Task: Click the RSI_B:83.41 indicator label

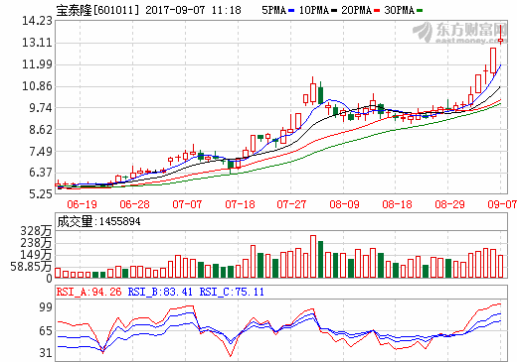Action: 160,292
